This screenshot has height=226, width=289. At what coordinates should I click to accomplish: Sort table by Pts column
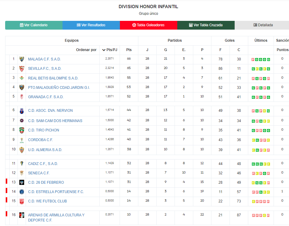[x=129, y=50]
